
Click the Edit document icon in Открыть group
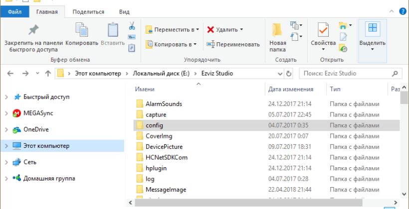343,37
